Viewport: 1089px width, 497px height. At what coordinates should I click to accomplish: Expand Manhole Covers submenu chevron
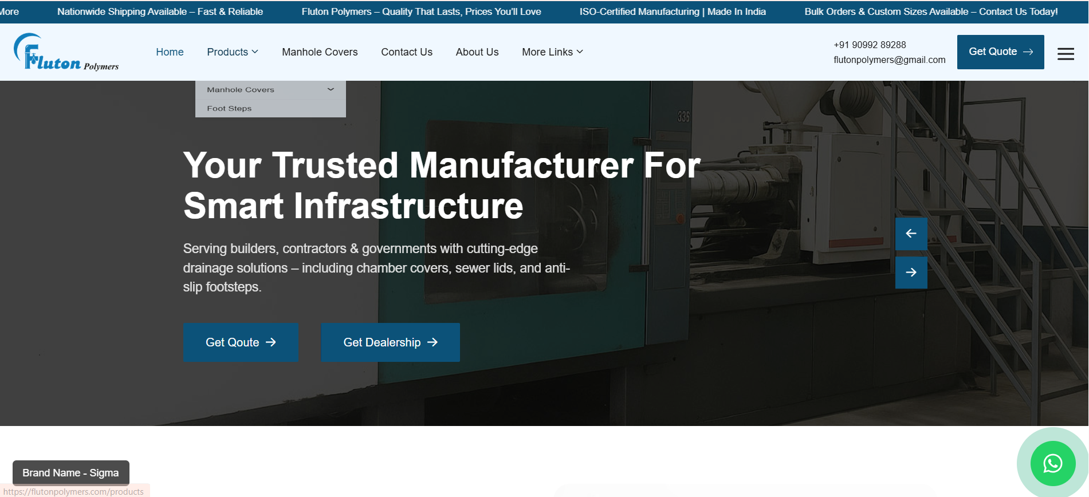(x=331, y=89)
